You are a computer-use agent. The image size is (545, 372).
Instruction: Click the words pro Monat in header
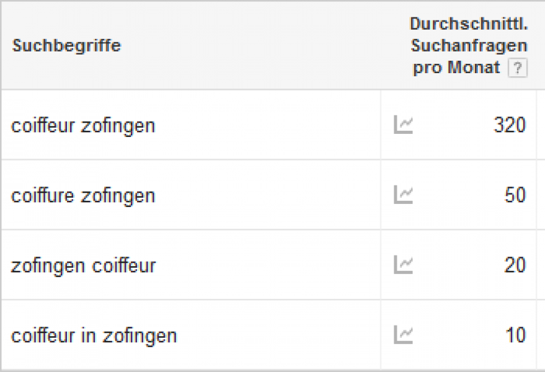coord(456,68)
